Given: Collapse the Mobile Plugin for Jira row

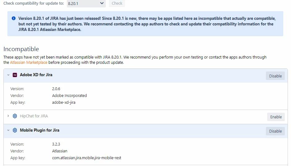Looking at the screenshot, I should [8, 130].
